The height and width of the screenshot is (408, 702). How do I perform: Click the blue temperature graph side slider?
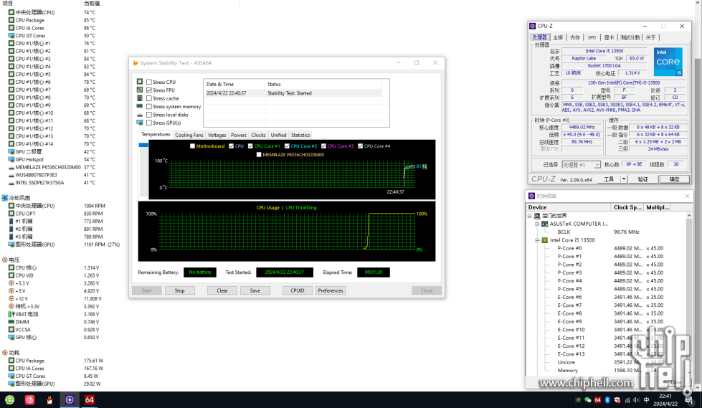pos(143,145)
